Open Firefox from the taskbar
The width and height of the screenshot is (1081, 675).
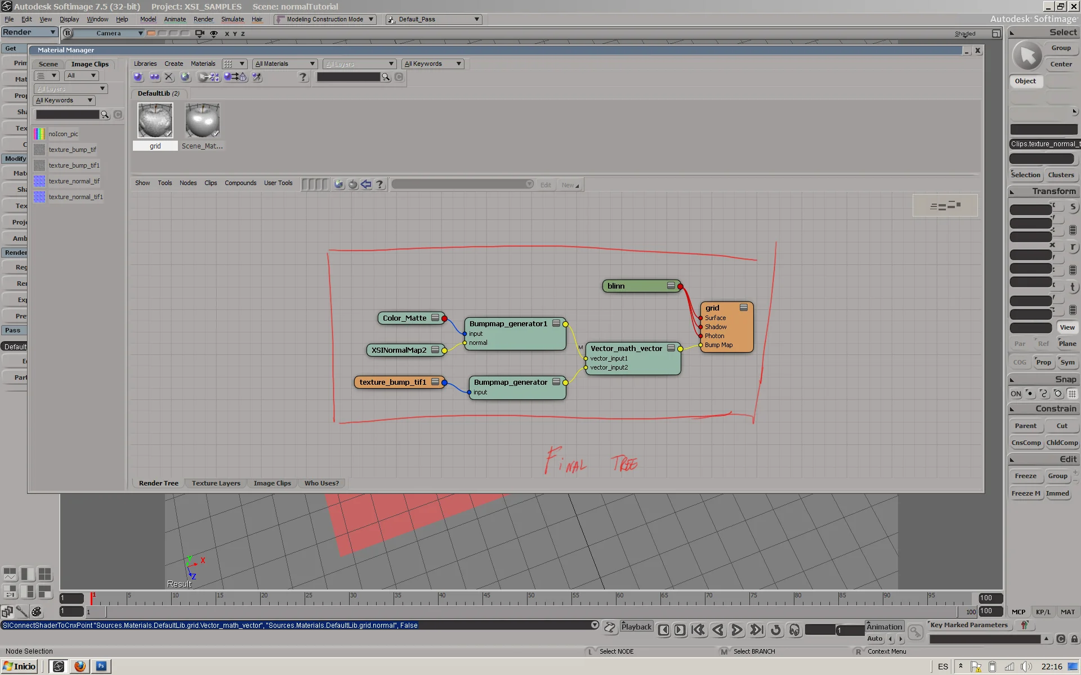point(80,667)
